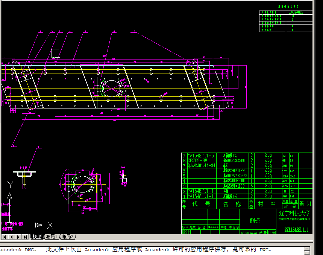323x255 pixels.
Task: Select the UCS icon Y axis label
Action: pyautogui.click(x=10, y=185)
